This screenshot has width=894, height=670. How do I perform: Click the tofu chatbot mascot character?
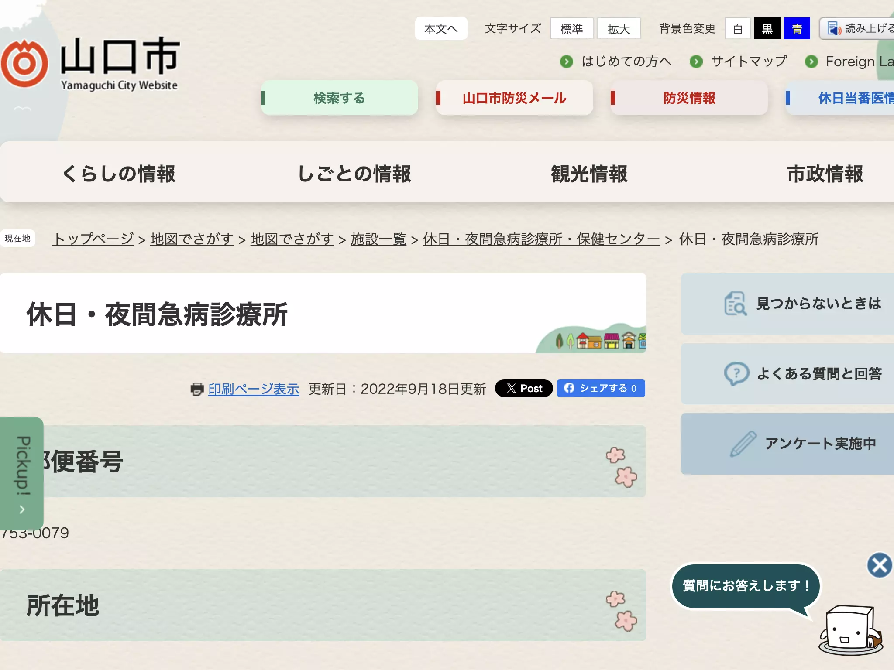click(x=850, y=630)
